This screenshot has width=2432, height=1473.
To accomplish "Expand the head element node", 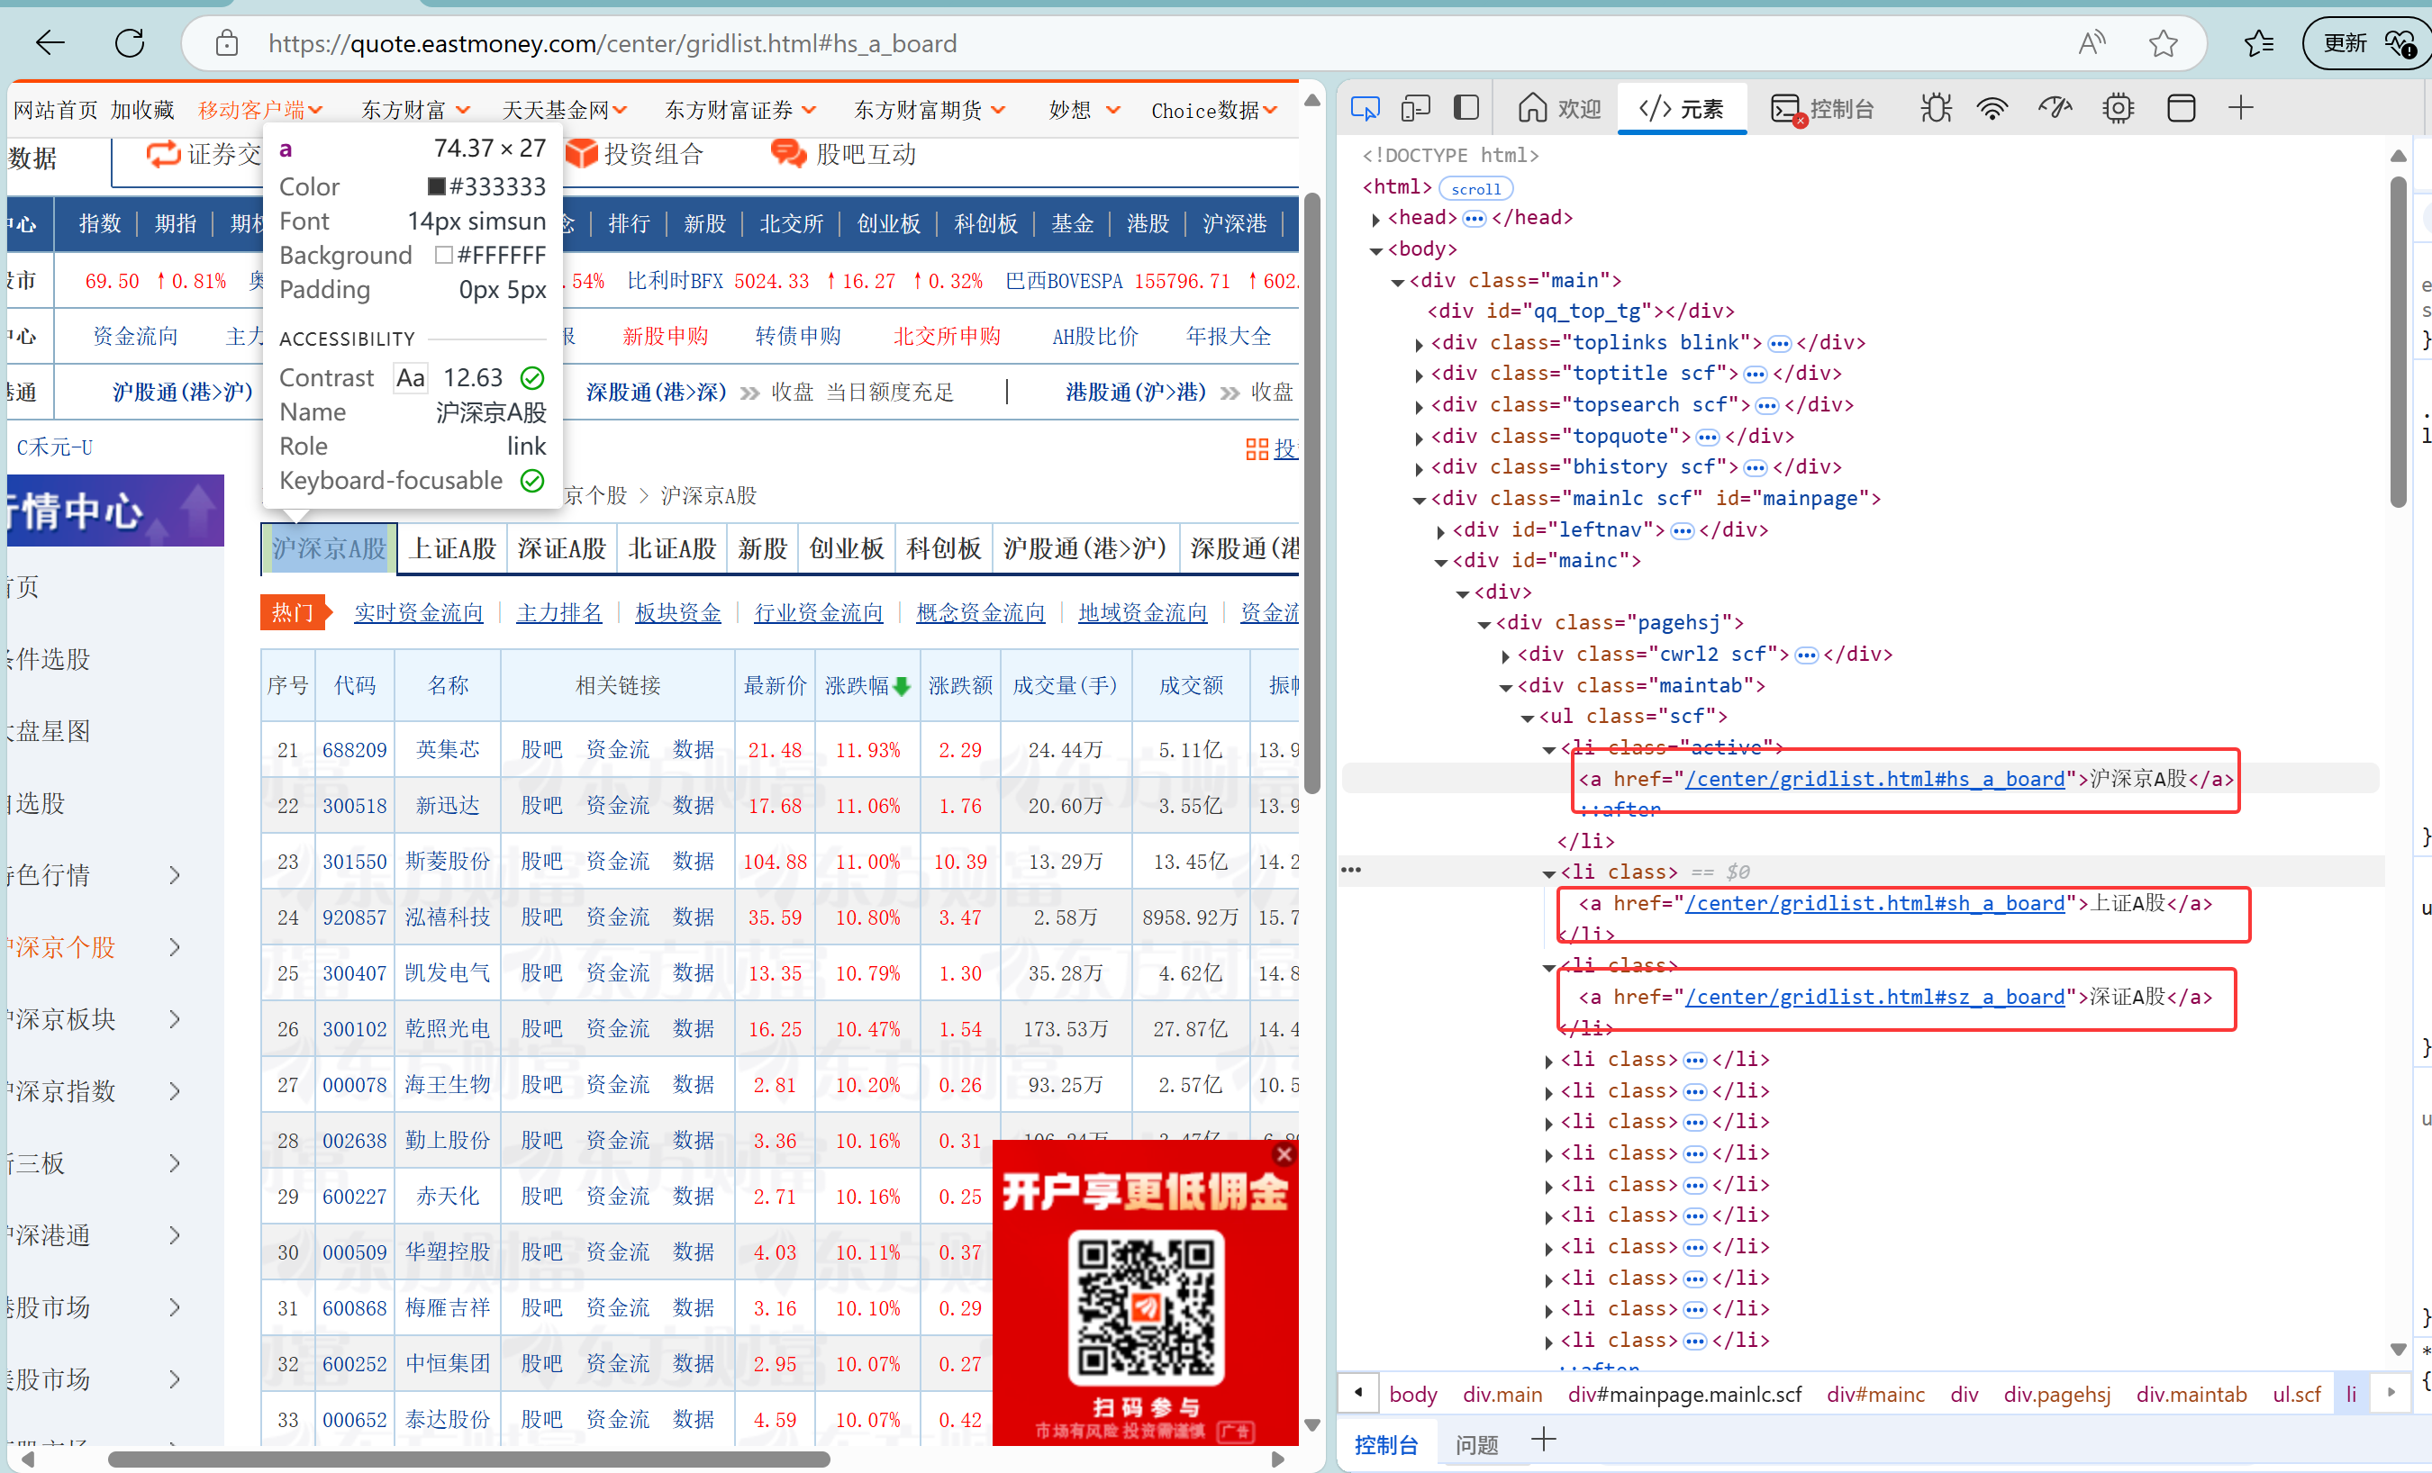I will [x=1376, y=218].
